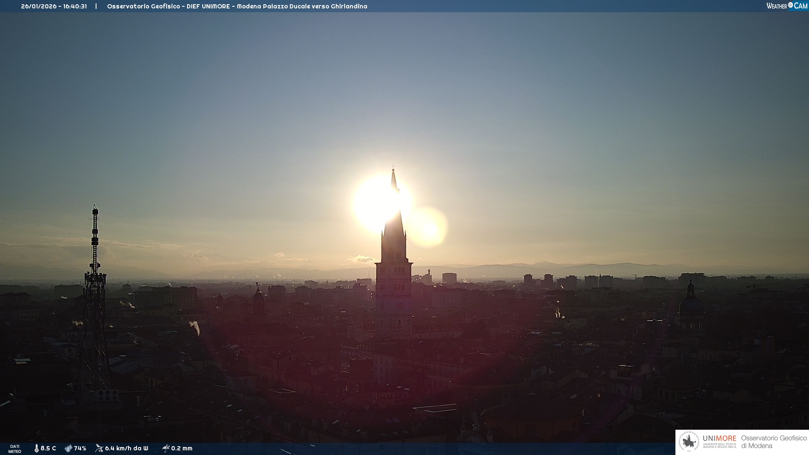Click the 6.4 km/h da W wind reading
The width and height of the screenshot is (809, 455).
click(126, 448)
